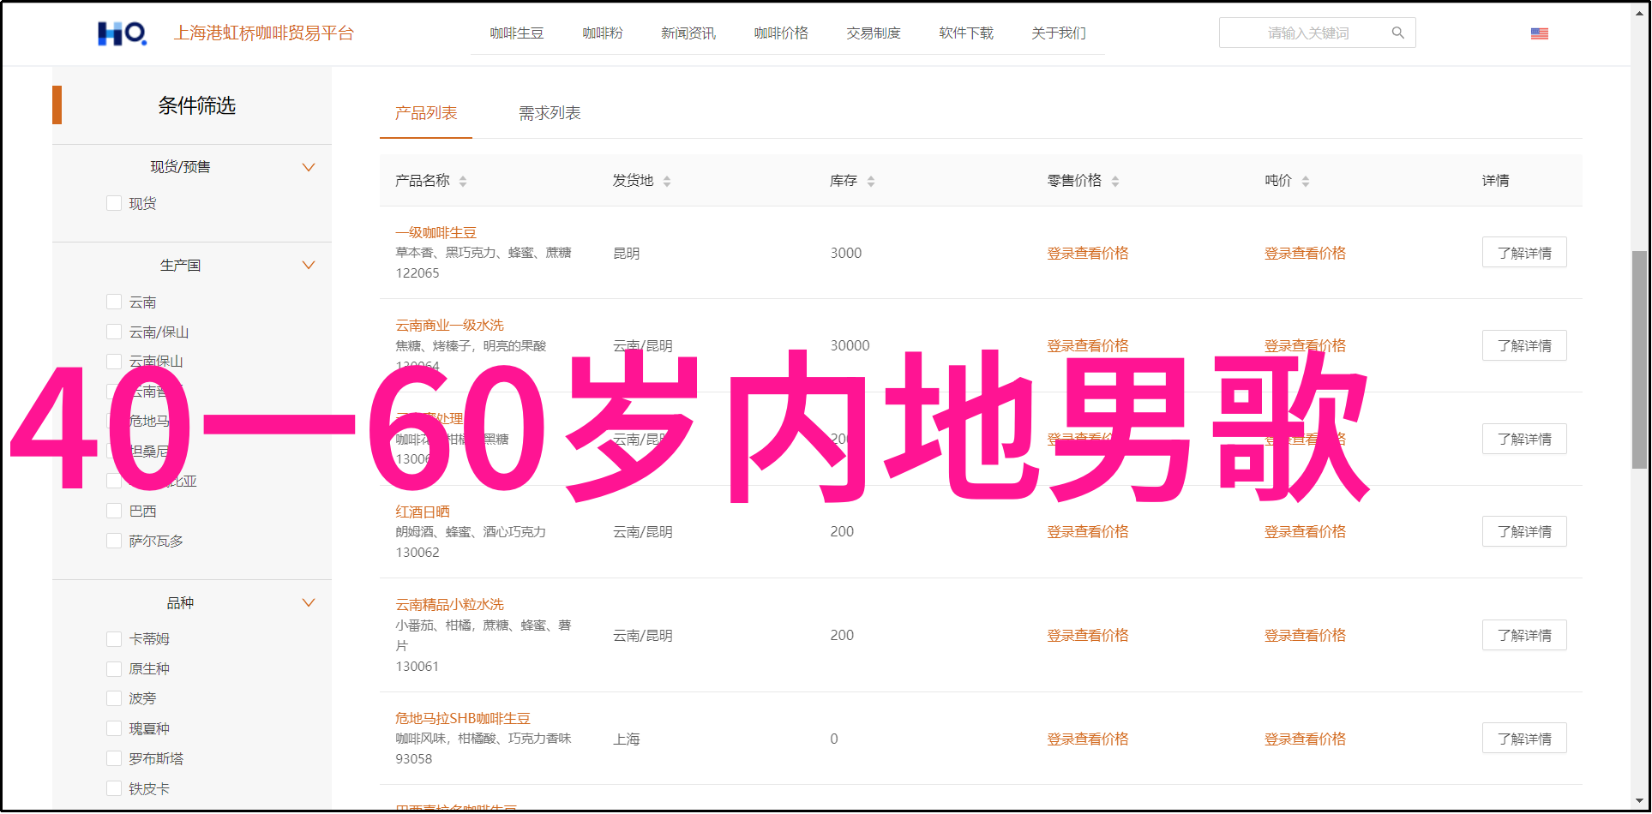The image size is (1652, 814).
Task: Sort by 吨价 column arrows
Action: coord(1306,181)
